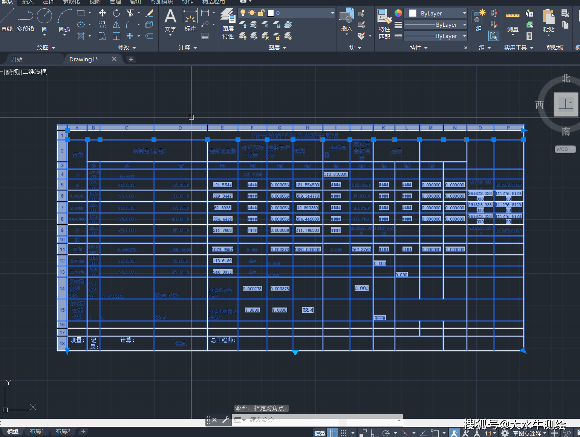580x437 pixels.
Task: Select the Line (直线) draw tool
Action: pyautogui.click(x=7, y=20)
